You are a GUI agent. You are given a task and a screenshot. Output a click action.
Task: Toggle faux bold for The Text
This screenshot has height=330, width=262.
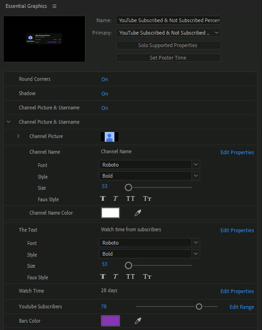pyautogui.click(x=103, y=277)
